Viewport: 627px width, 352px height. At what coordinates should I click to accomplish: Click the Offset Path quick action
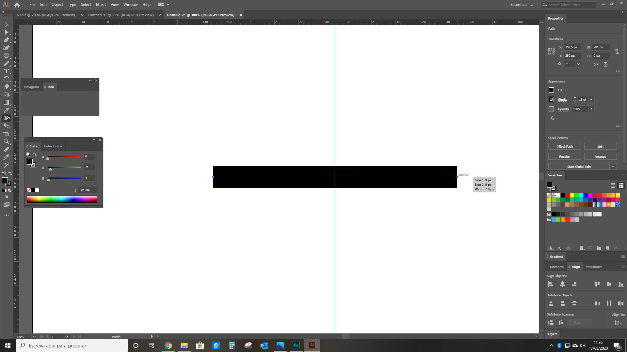pos(564,147)
